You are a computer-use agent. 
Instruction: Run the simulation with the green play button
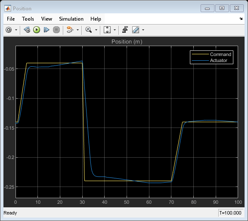[x=37, y=30]
